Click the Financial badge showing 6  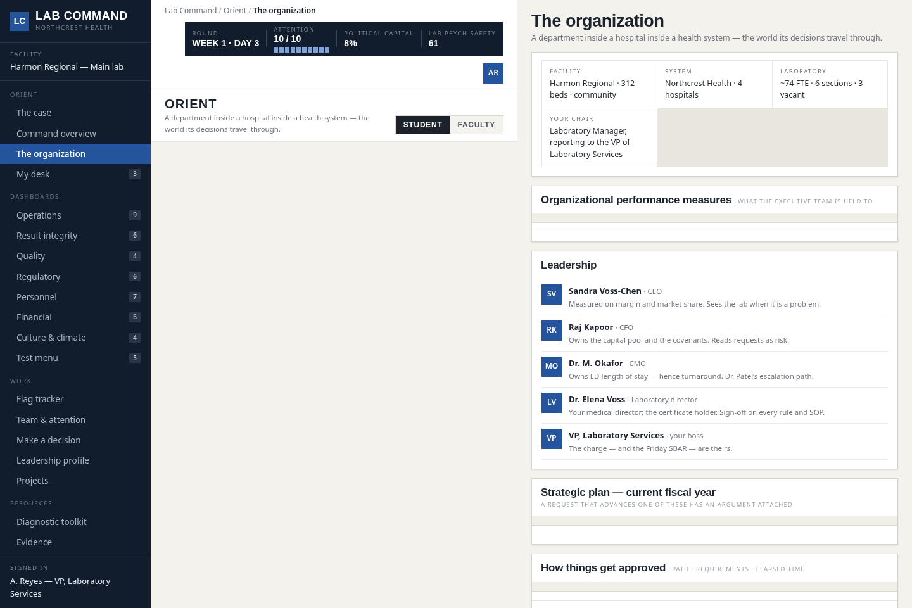pyautogui.click(x=135, y=317)
